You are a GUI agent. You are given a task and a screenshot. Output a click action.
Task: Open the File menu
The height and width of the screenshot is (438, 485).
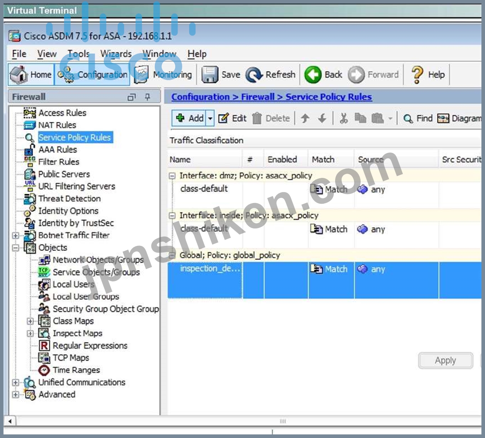[x=19, y=54]
